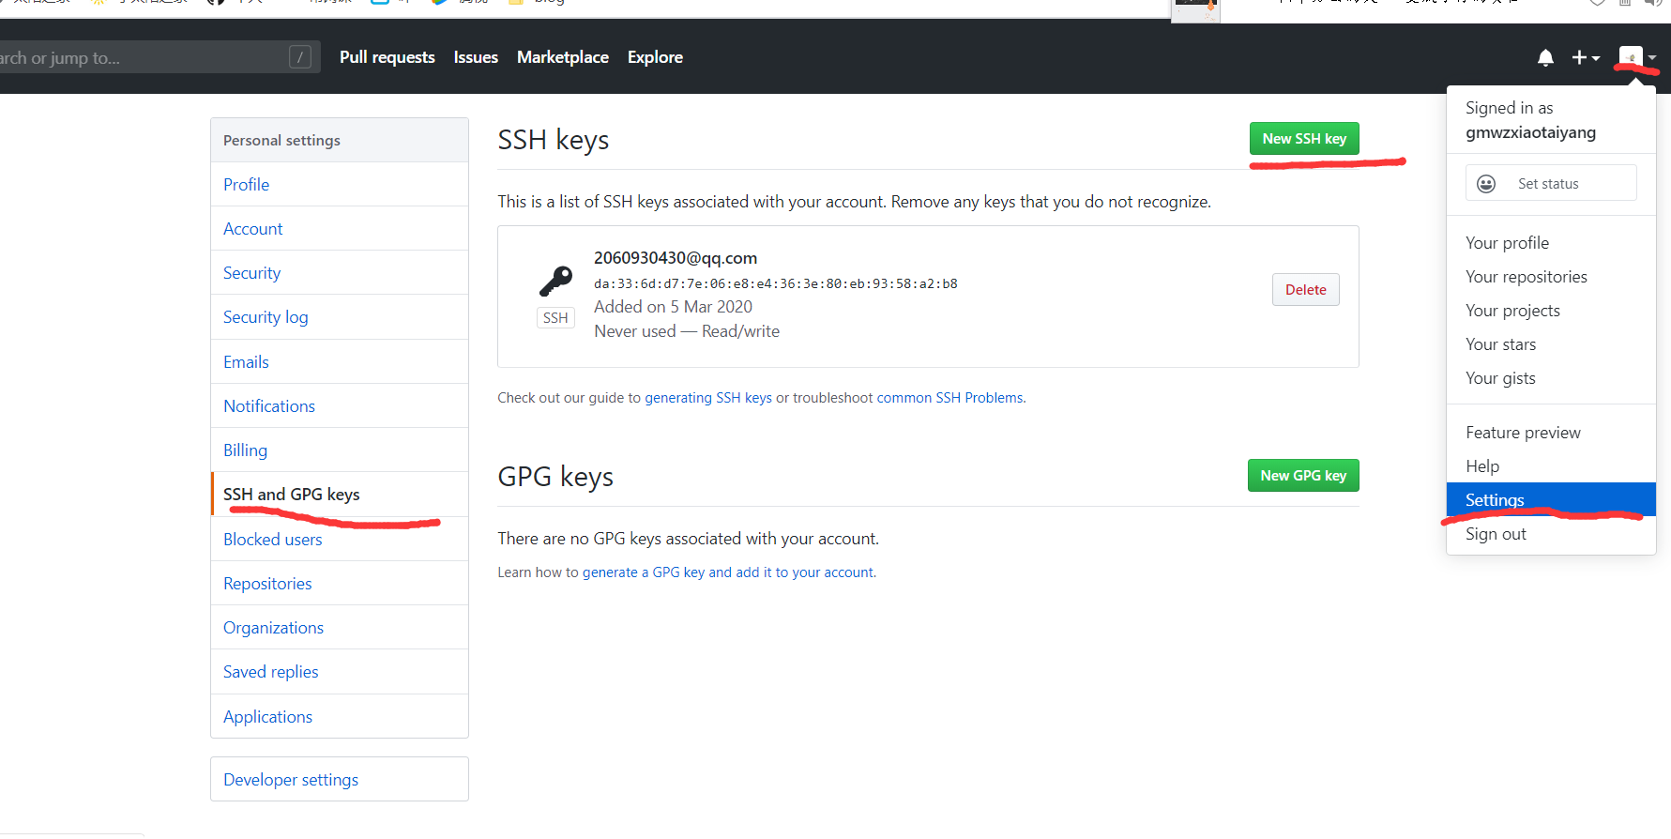Click Set status in user menu
This screenshot has width=1671, height=839.
(x=1551, y=183)
